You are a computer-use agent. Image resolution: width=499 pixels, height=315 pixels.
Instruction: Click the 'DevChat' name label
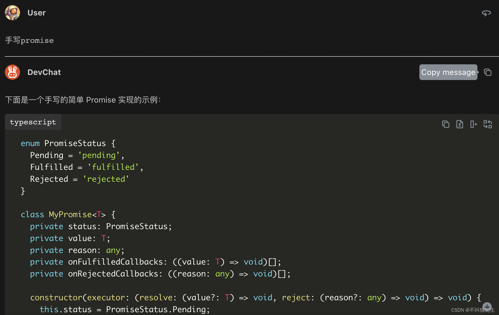click(x=44, y=72)
